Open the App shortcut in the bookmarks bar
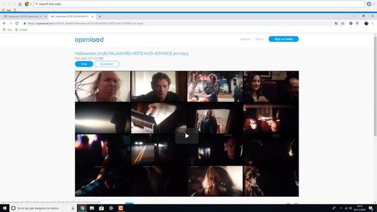 (x=7, y=29)
